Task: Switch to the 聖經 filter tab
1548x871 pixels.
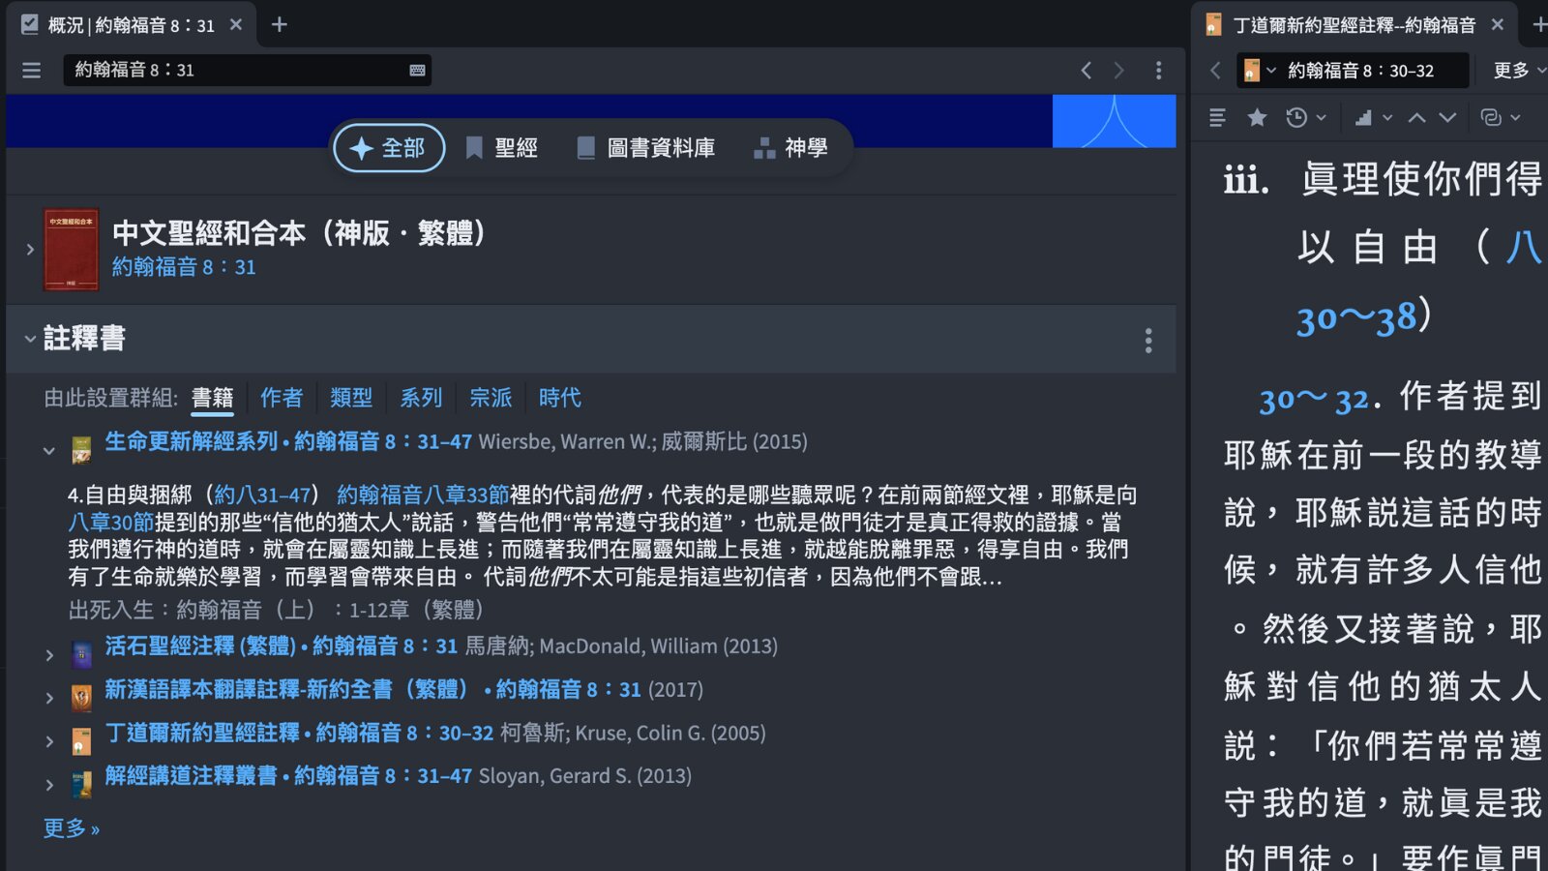Action: 502,147
